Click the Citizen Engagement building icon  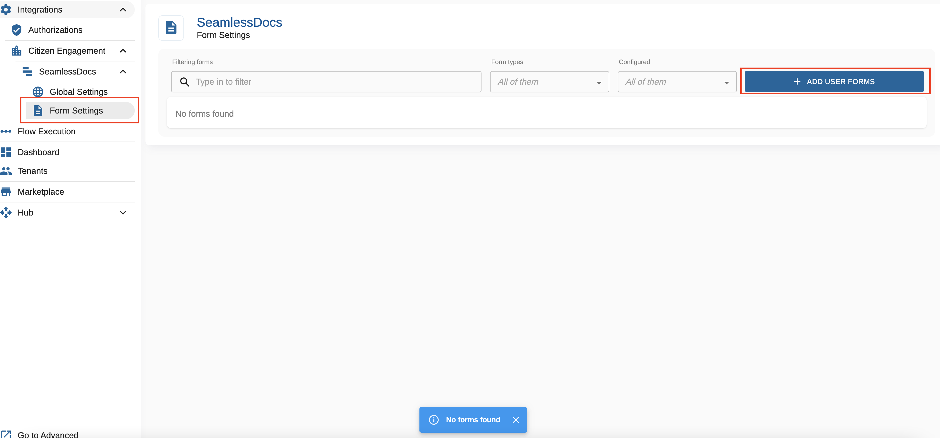click(x=16, y=51)
